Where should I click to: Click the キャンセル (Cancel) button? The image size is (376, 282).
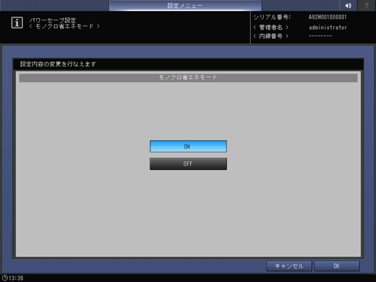tap(289, 266)
